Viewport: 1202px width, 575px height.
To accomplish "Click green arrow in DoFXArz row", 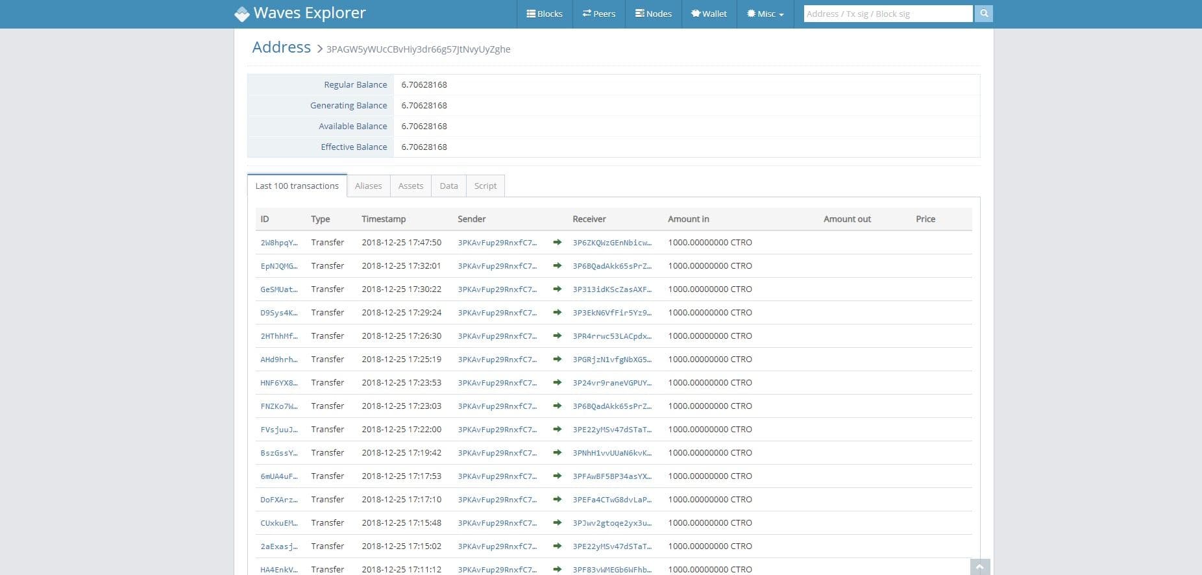I will click(x=557, y=500).
